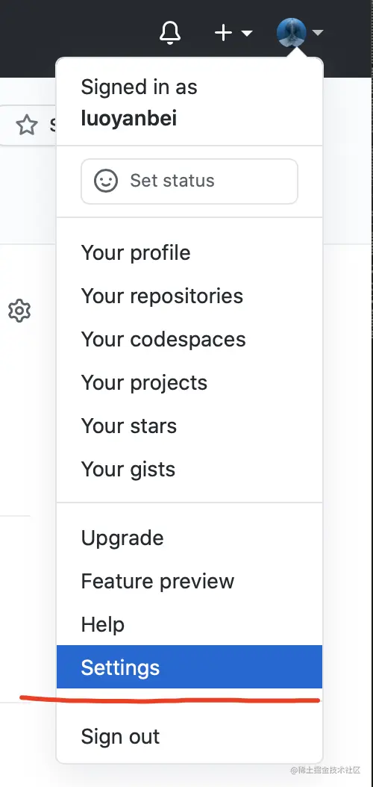Collapse the avatar menu dropdown arrow
This screenshot has height=787, width=373.
pos(317,33)
